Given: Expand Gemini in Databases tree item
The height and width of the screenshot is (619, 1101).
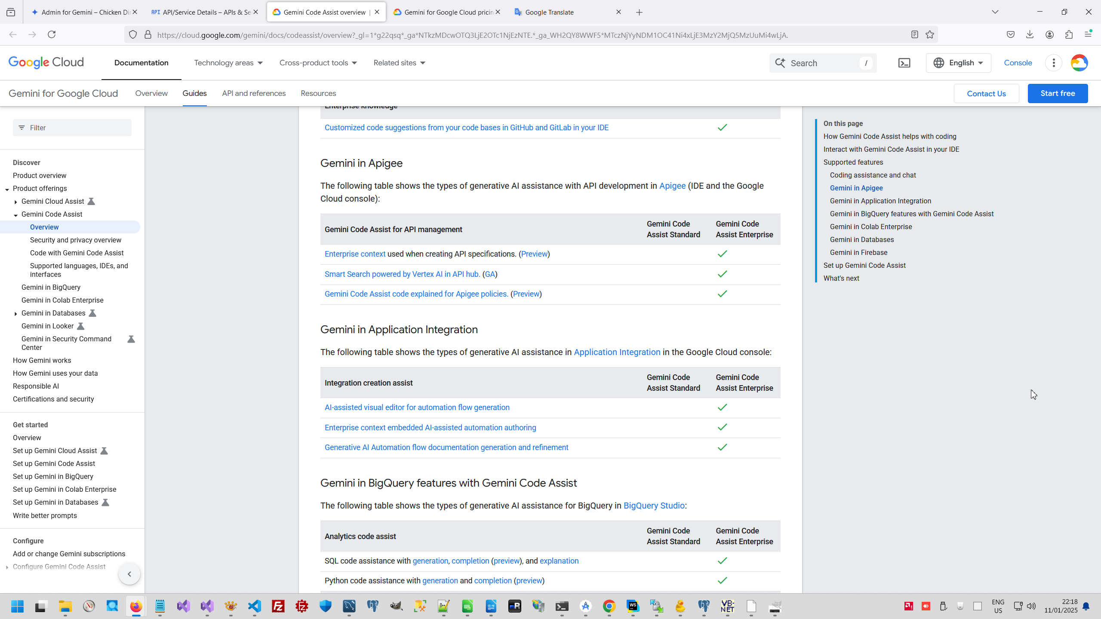Looking at the screenshot, I should pos(16,313).
